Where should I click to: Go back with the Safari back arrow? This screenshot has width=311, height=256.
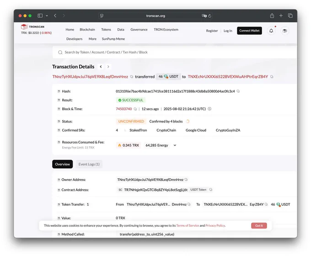pyautogui.click(x=55, y=16)
